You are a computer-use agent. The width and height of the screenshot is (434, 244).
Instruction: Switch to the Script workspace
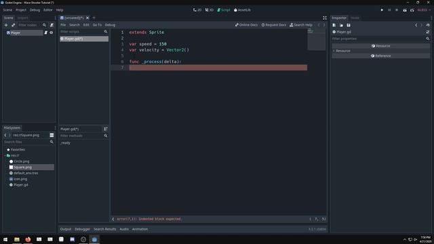click(224, 10)
